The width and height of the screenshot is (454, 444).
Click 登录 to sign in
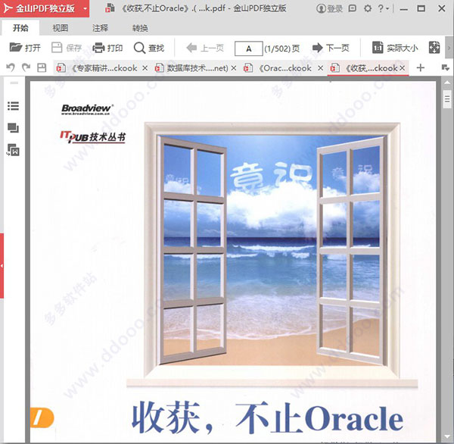click(x=329, y=8)
